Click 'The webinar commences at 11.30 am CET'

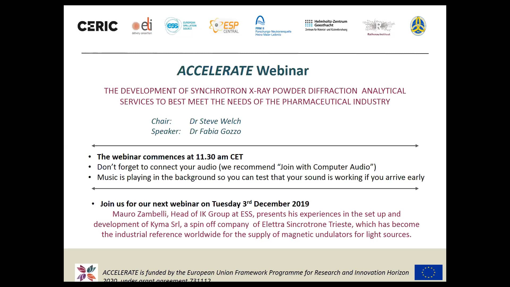tap(170, 157)
